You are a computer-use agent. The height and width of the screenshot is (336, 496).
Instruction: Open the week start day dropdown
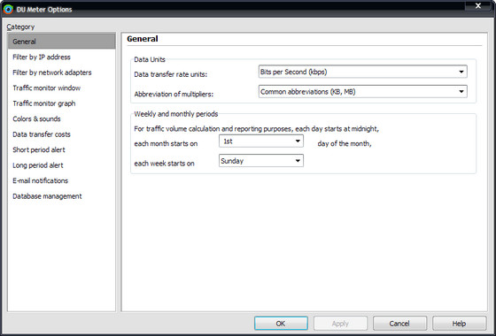[261, 161]
